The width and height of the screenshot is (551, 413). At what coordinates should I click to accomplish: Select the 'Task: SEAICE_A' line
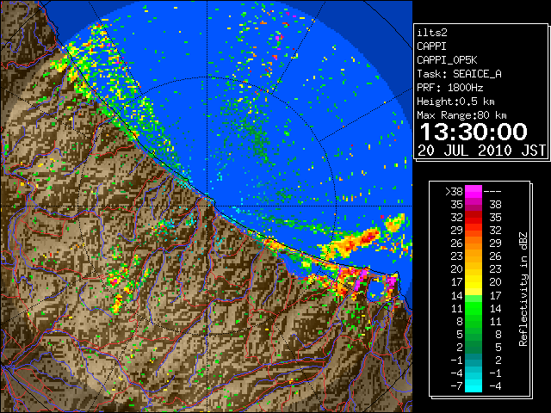(x=459, y=74)
